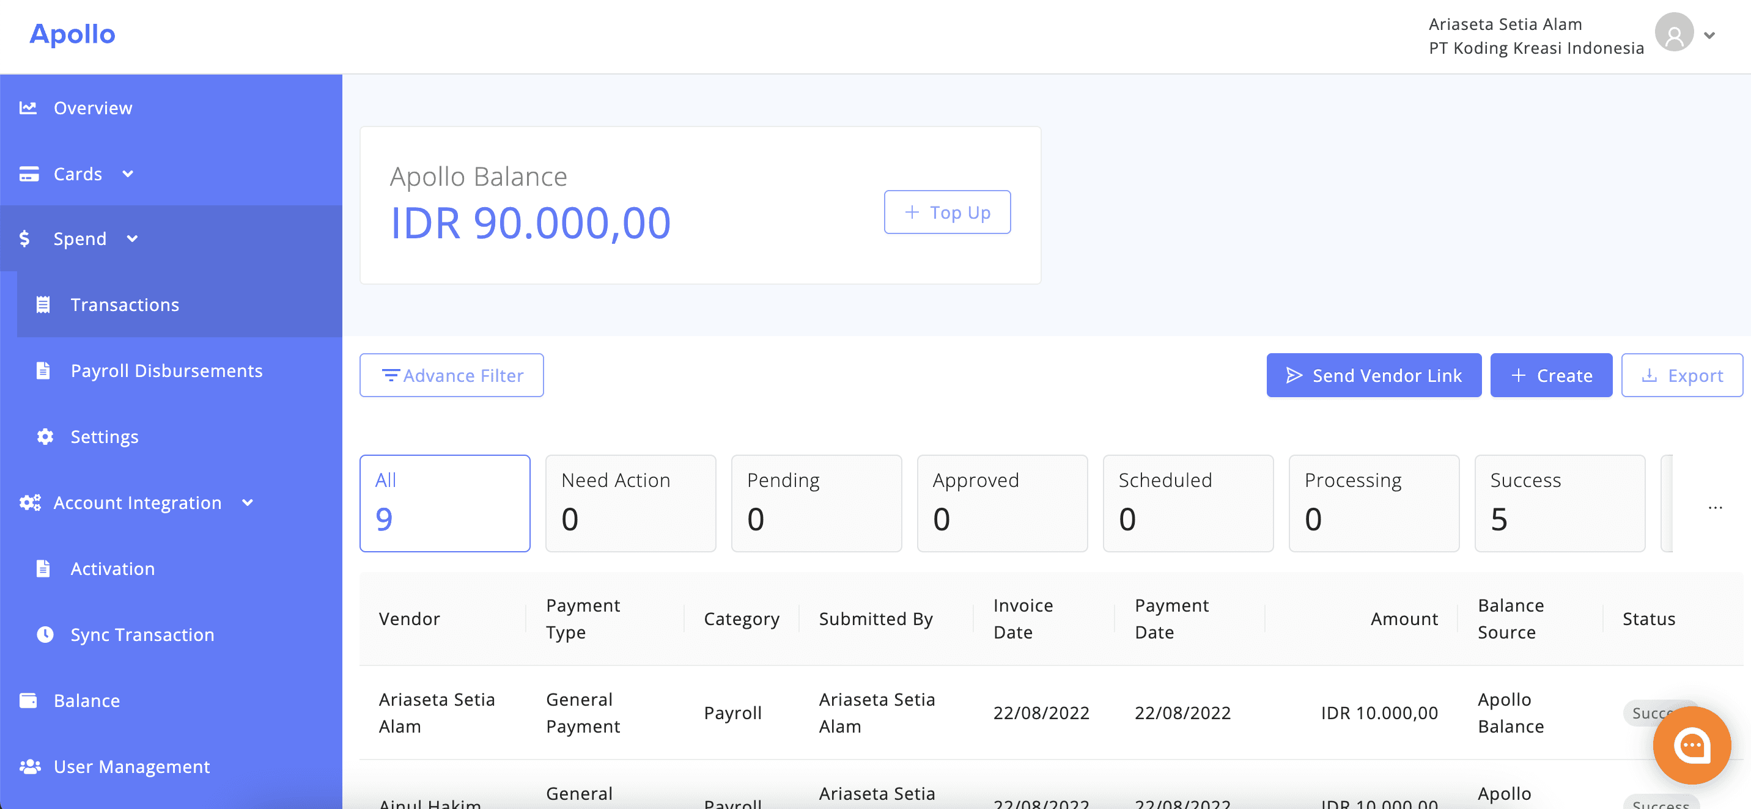
Task: Click the Cards icon in the sidebar
Action: click(29, 173)
